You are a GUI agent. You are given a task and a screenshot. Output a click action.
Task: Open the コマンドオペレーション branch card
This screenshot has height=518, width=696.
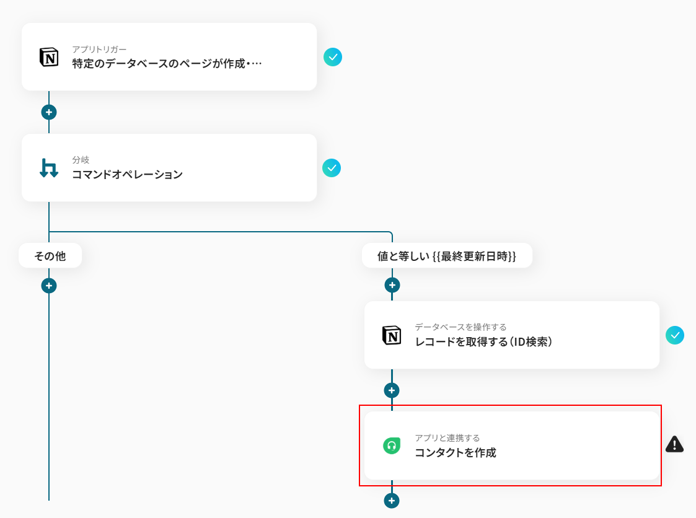pyautogui.click(x=169, y=168)
